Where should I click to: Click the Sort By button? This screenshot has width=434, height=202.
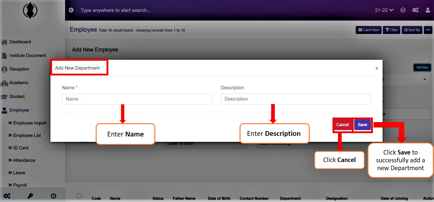(x=412, y=30)
